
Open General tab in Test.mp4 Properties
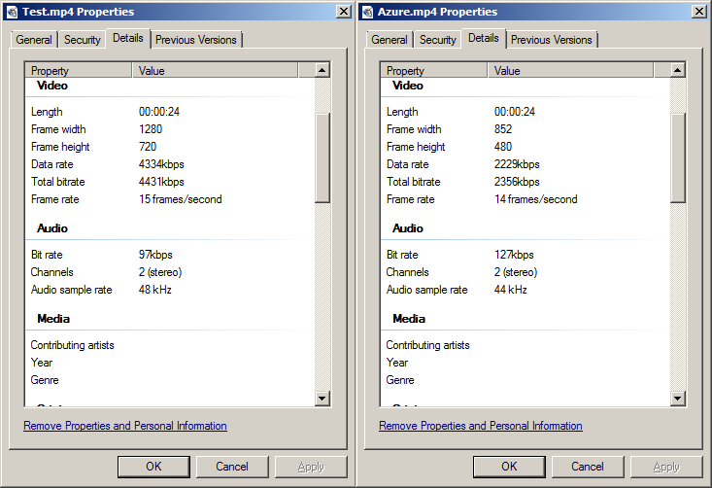(x=34, y=40)
